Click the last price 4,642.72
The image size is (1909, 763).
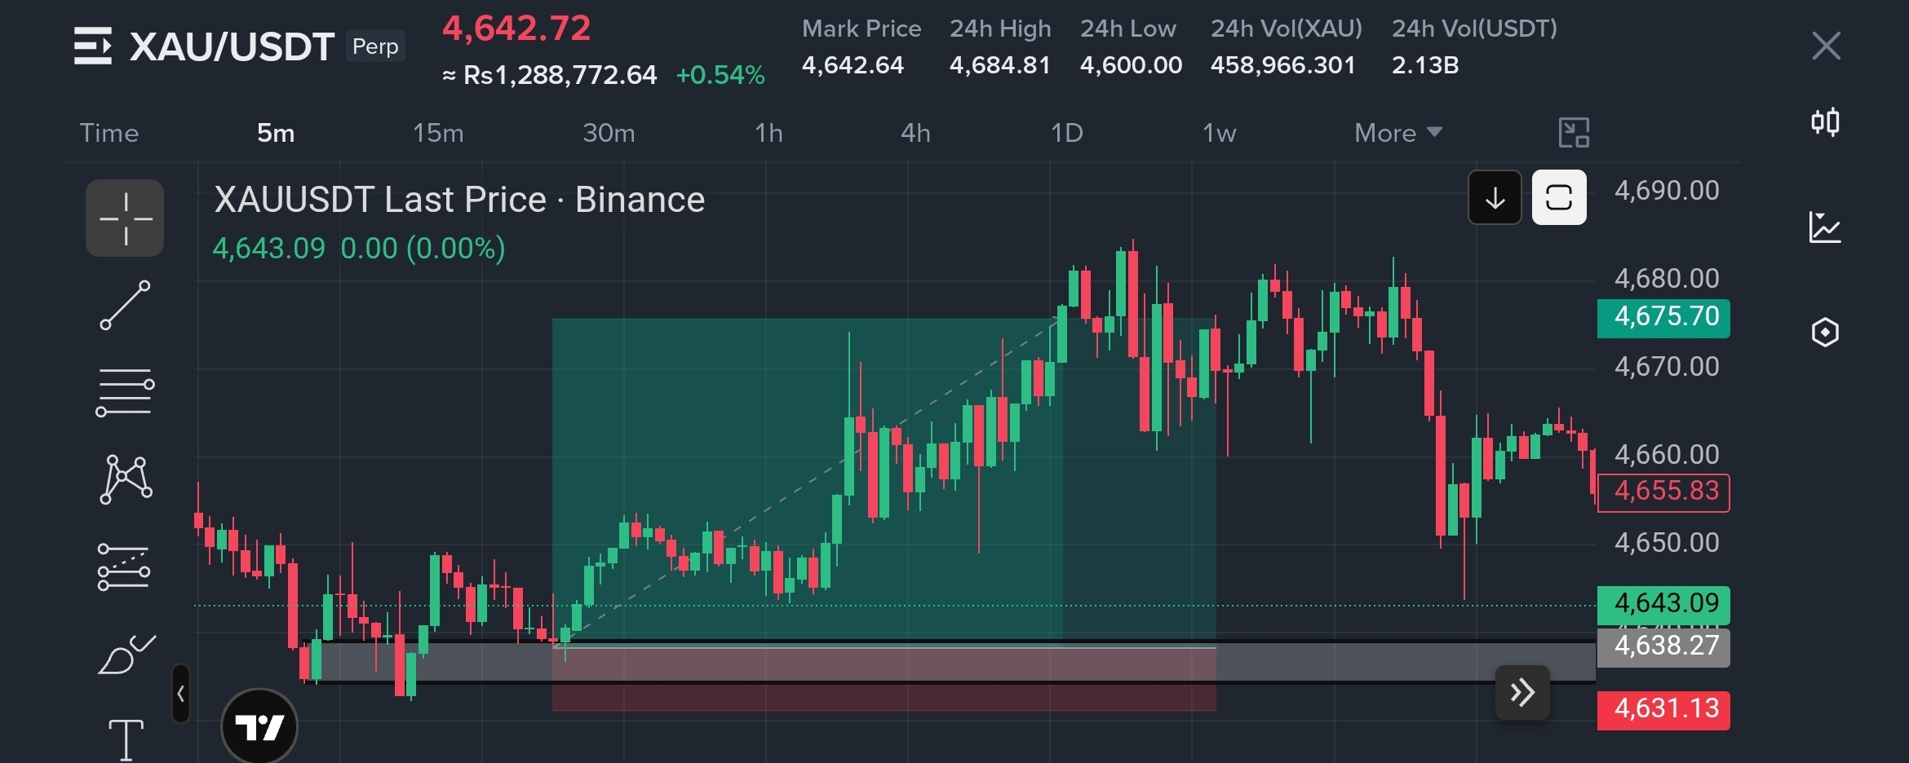[x=516, y=29]
